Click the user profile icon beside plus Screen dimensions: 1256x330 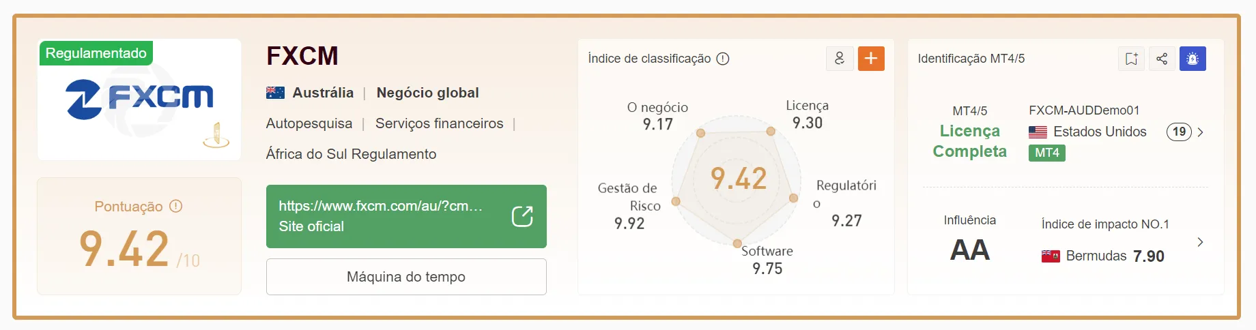pos(840,59)
